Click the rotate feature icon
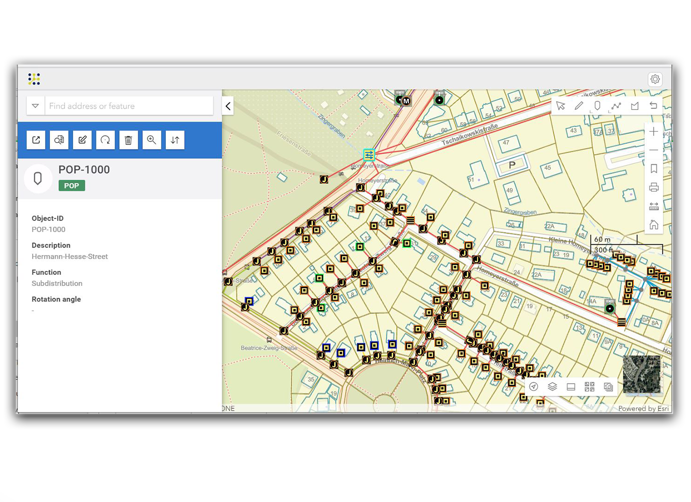Image resolution: width=691 pixels, height=502 pixels. point(105,140)
